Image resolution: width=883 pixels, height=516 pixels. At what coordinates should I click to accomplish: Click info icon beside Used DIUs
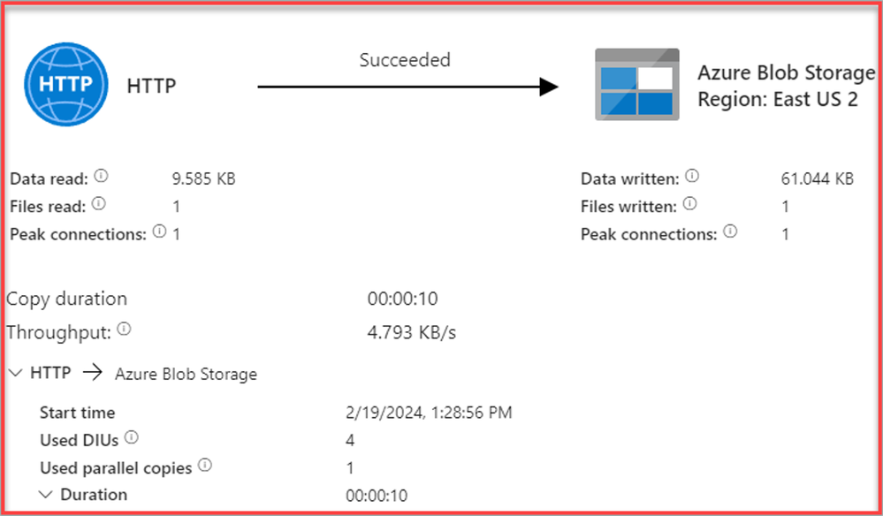(x=132, y=437)
